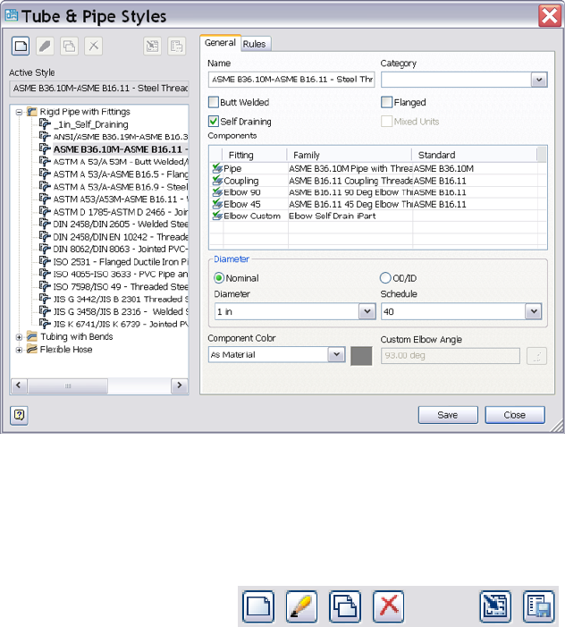Image resolution: width=565 pixels, height=627 pixels.
Task: Click the New style icon in dialog toolbar
Action: pyautogui.click(x=21, y=46)
